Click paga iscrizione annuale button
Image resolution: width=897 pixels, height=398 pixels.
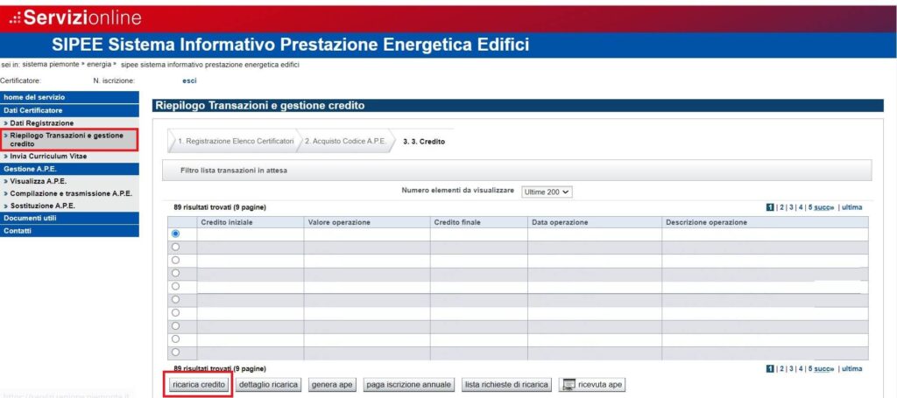click(409, 385)
